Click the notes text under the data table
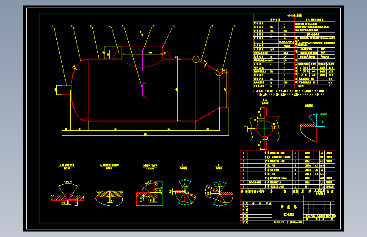Viewport: 367px width, 237px height. pos(289,93)
